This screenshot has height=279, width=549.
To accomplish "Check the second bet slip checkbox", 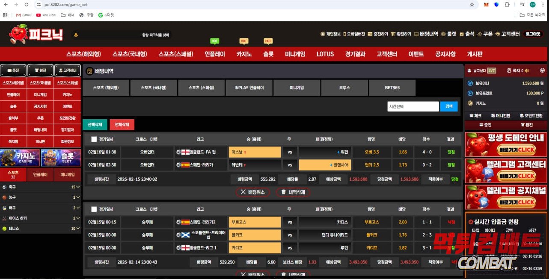I will 94,209.
